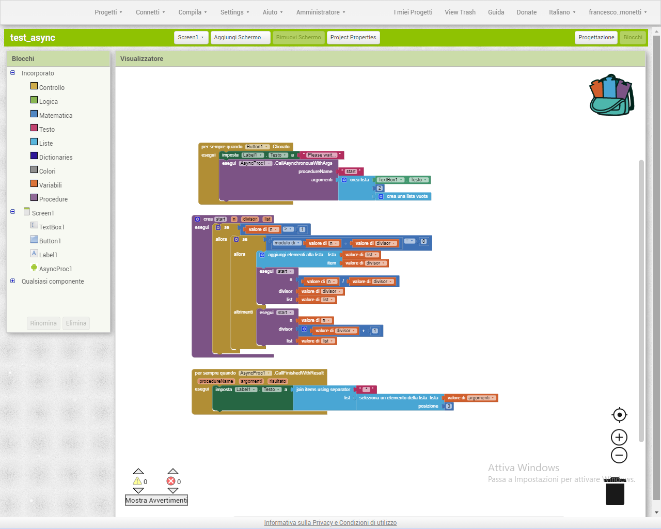Open the Colori color blocks drawer
This screenshot has width=661, height=529.
click(45, 170)
